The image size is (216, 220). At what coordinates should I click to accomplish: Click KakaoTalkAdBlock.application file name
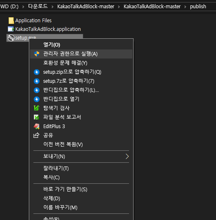48,29
